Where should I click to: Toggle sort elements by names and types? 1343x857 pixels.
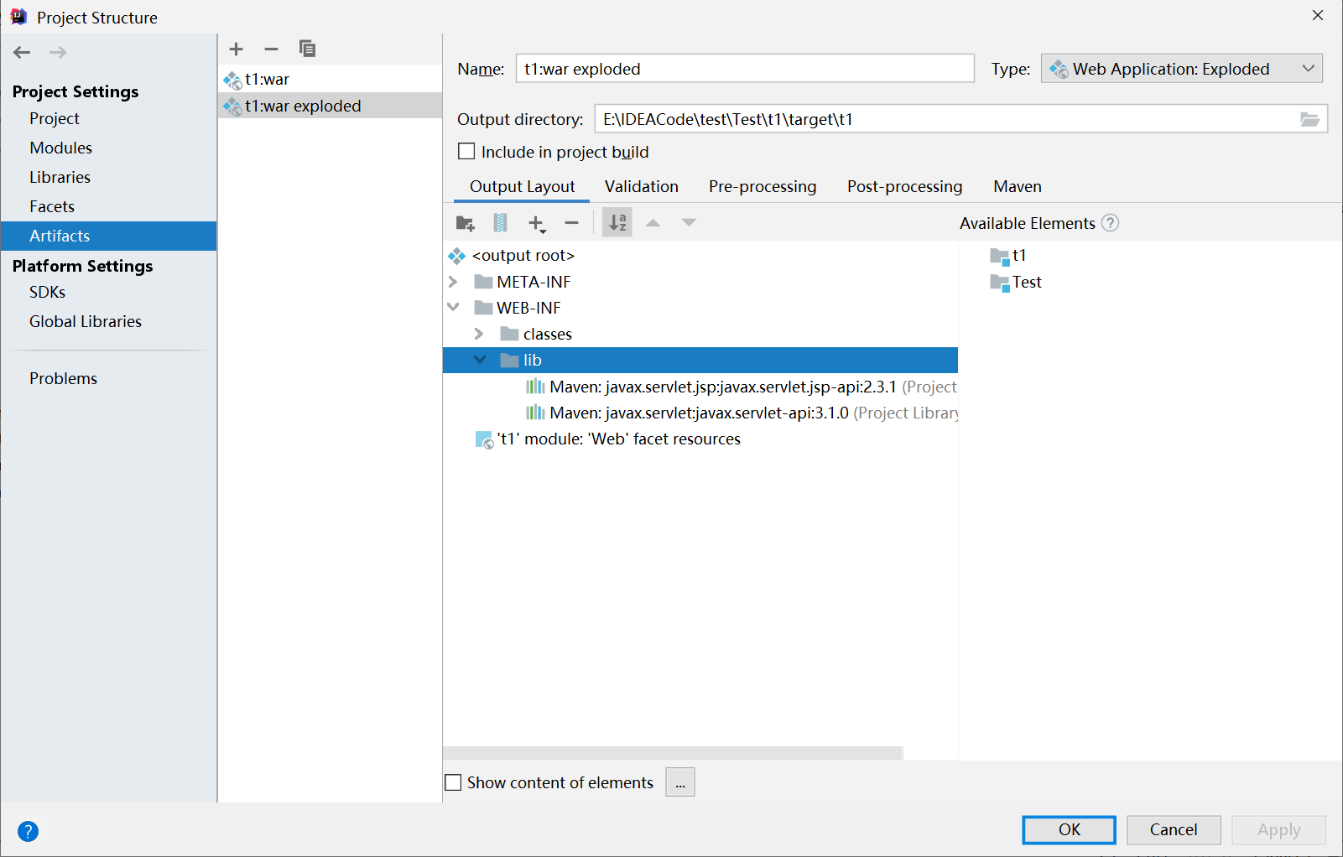[x=617, y=223]
